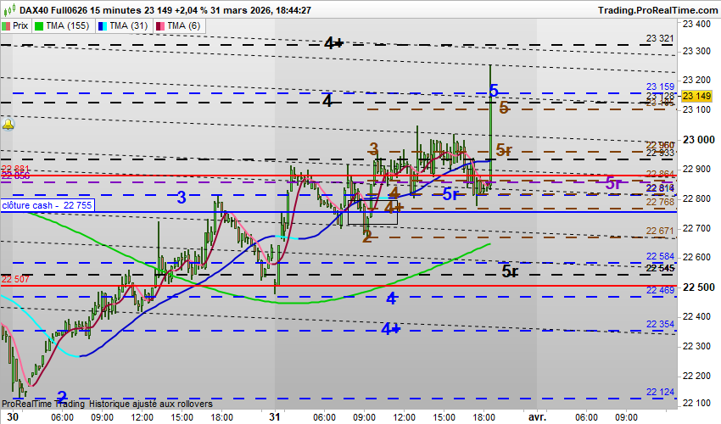721x424 pixels.
Task: Select the black '4' wave label
Action: [327, 101]
